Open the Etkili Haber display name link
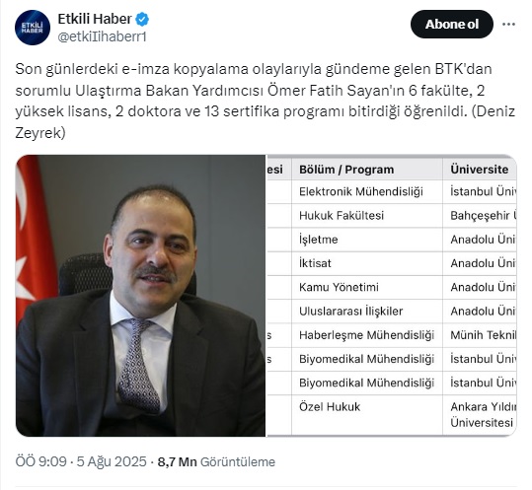 tap(95, 19)
